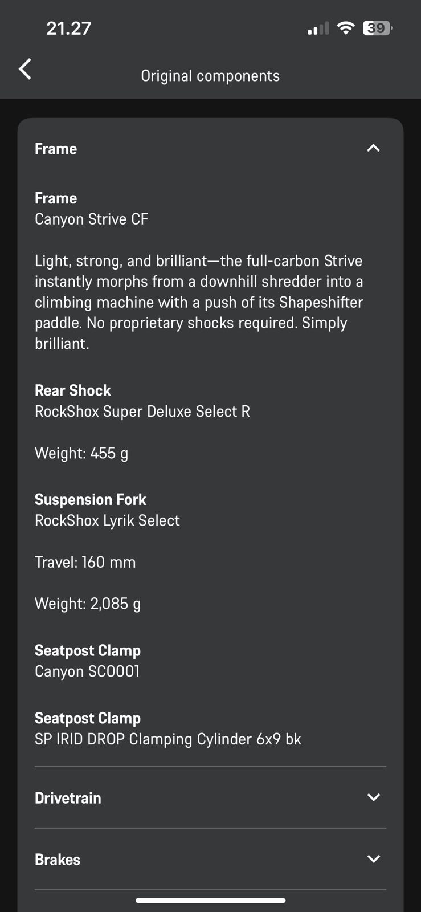Tap the Original components page title

point(210,76)
